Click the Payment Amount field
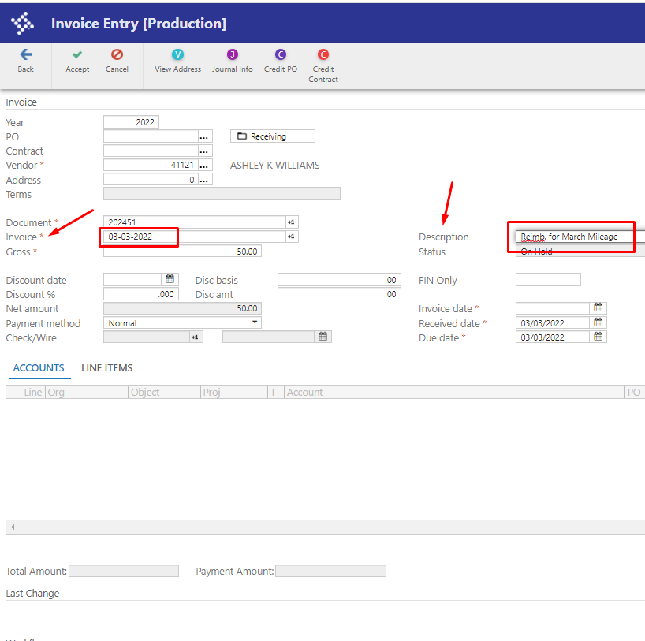Image resolution: width=645 pixels, height=641 pixels. pyautogui.click(x=330, y=571)
